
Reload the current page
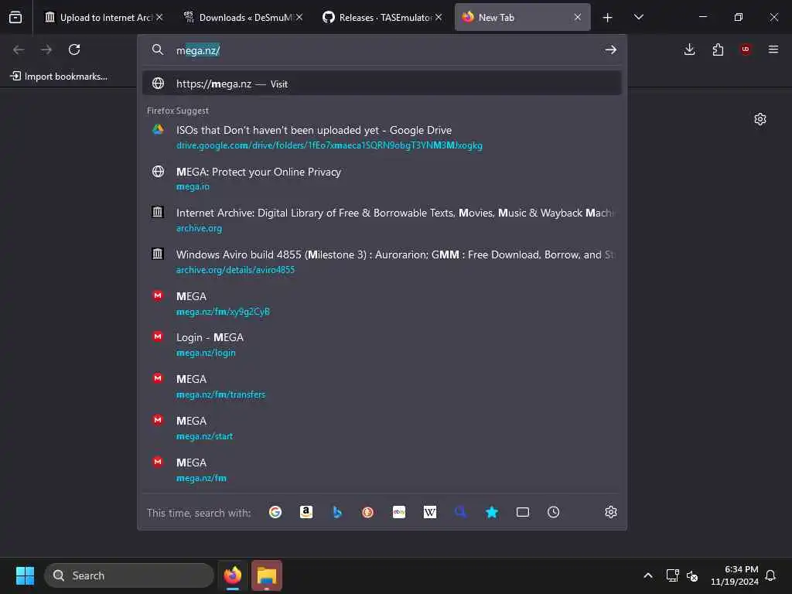coord(74,49)
